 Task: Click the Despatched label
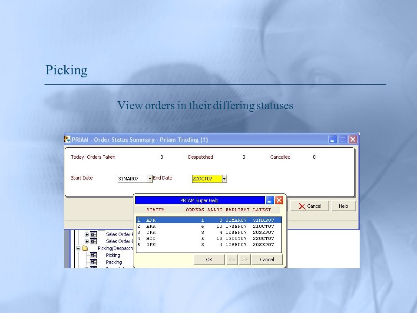(x=201, y=157)
